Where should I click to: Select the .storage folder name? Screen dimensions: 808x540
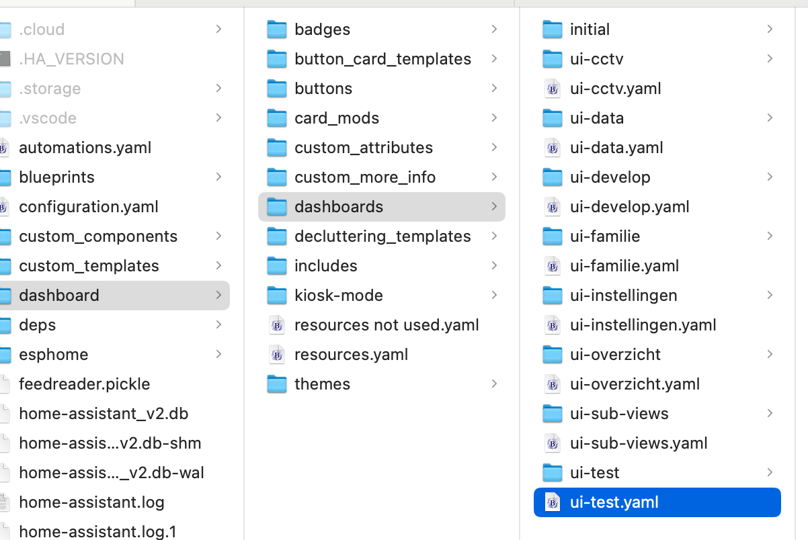(x=50, y=89)
